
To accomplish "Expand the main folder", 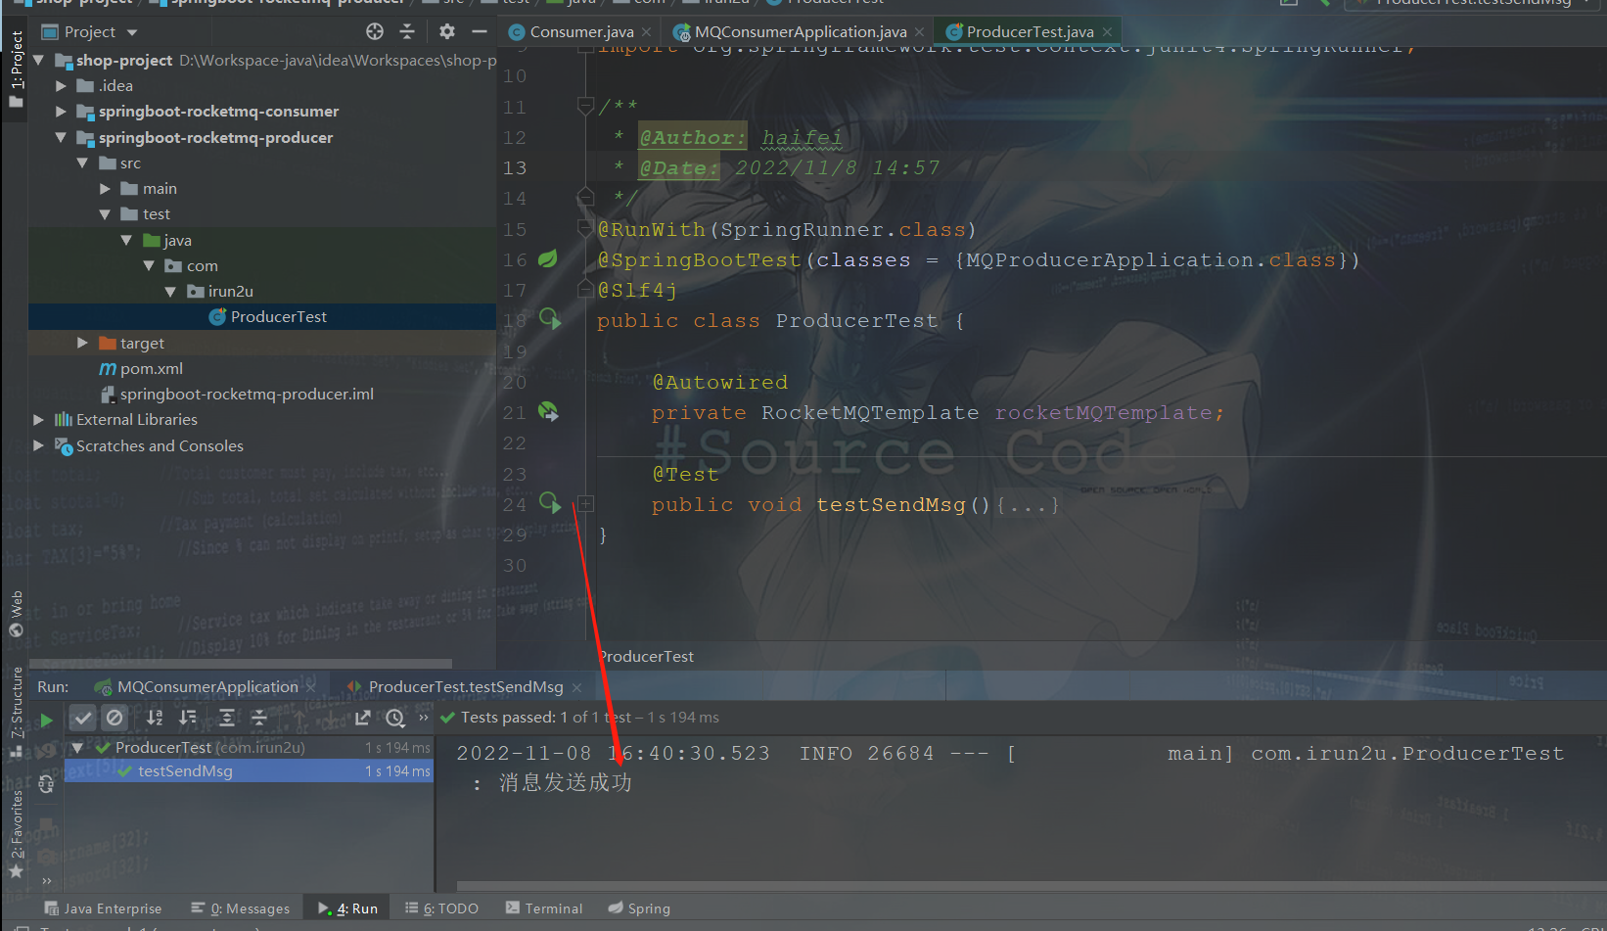I will 105,189.
